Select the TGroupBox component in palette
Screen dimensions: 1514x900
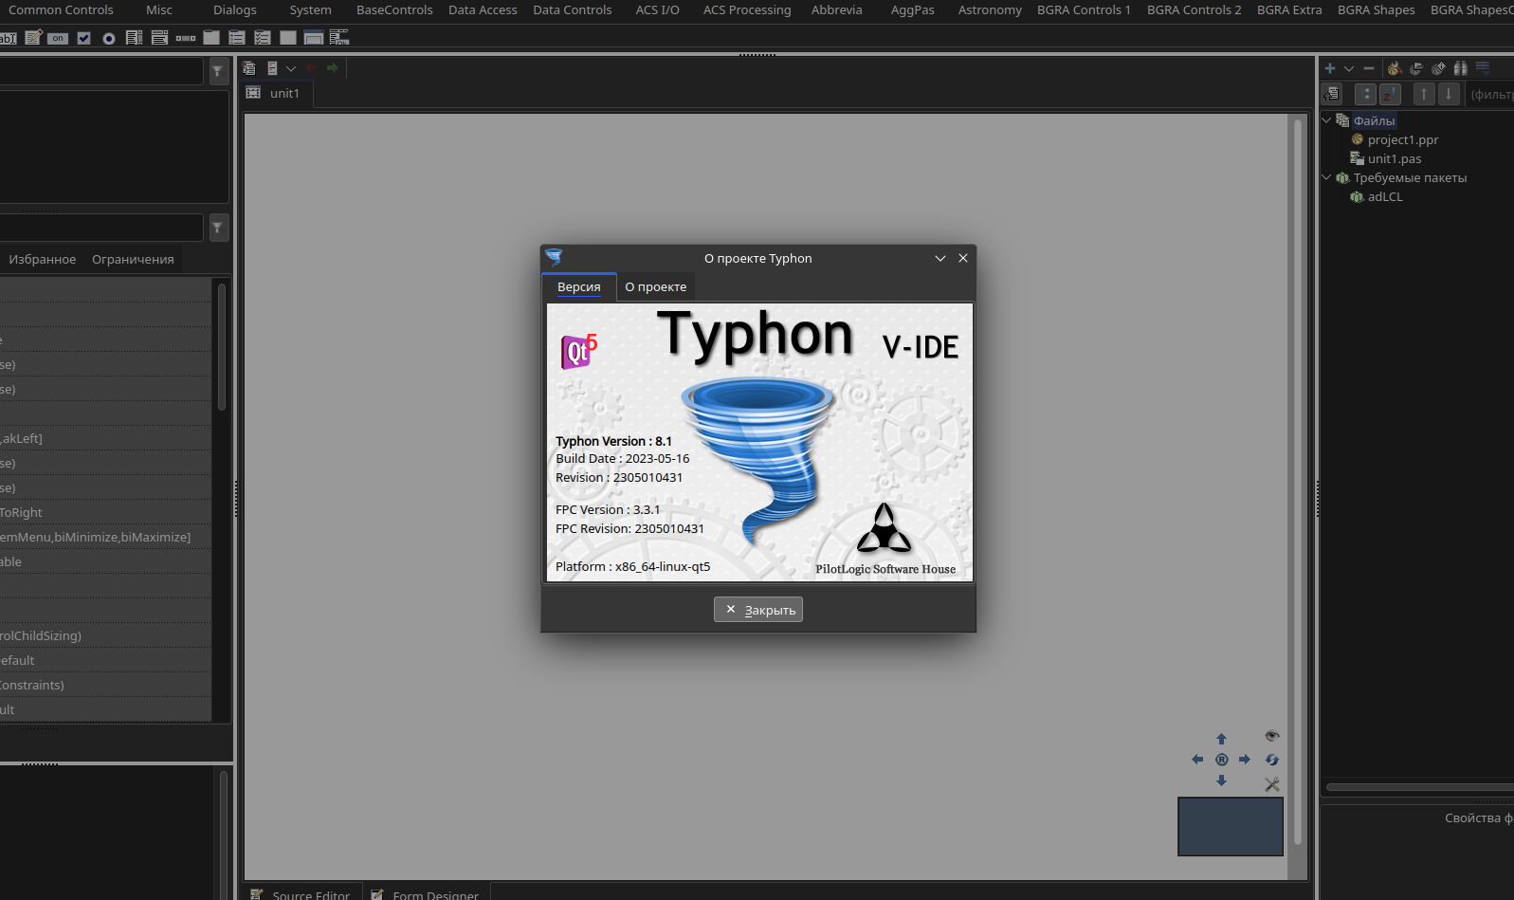coord(211,38)
